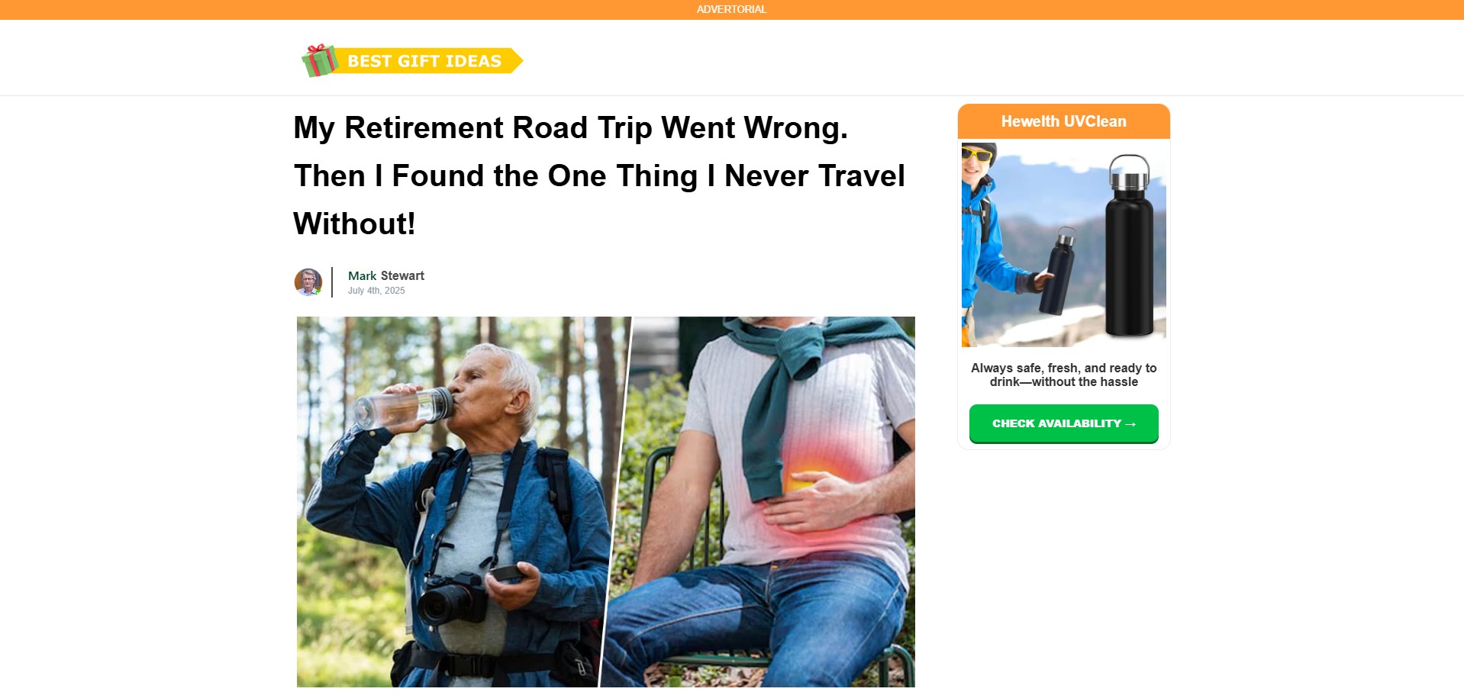
Task: Click the article headline about retirement road trip
Action: pyautogui.click(x=599, y=175)
